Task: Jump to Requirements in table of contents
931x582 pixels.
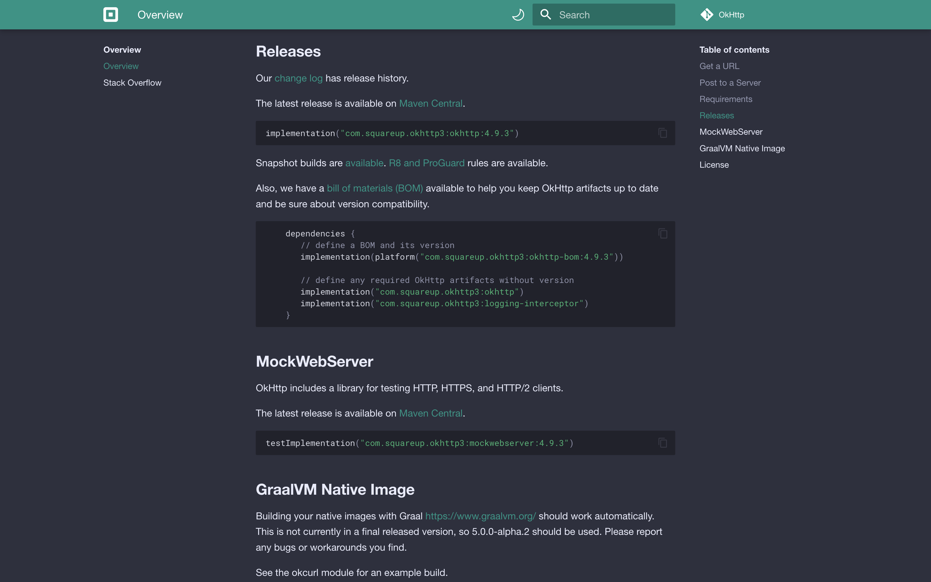Action: [726, 99]
